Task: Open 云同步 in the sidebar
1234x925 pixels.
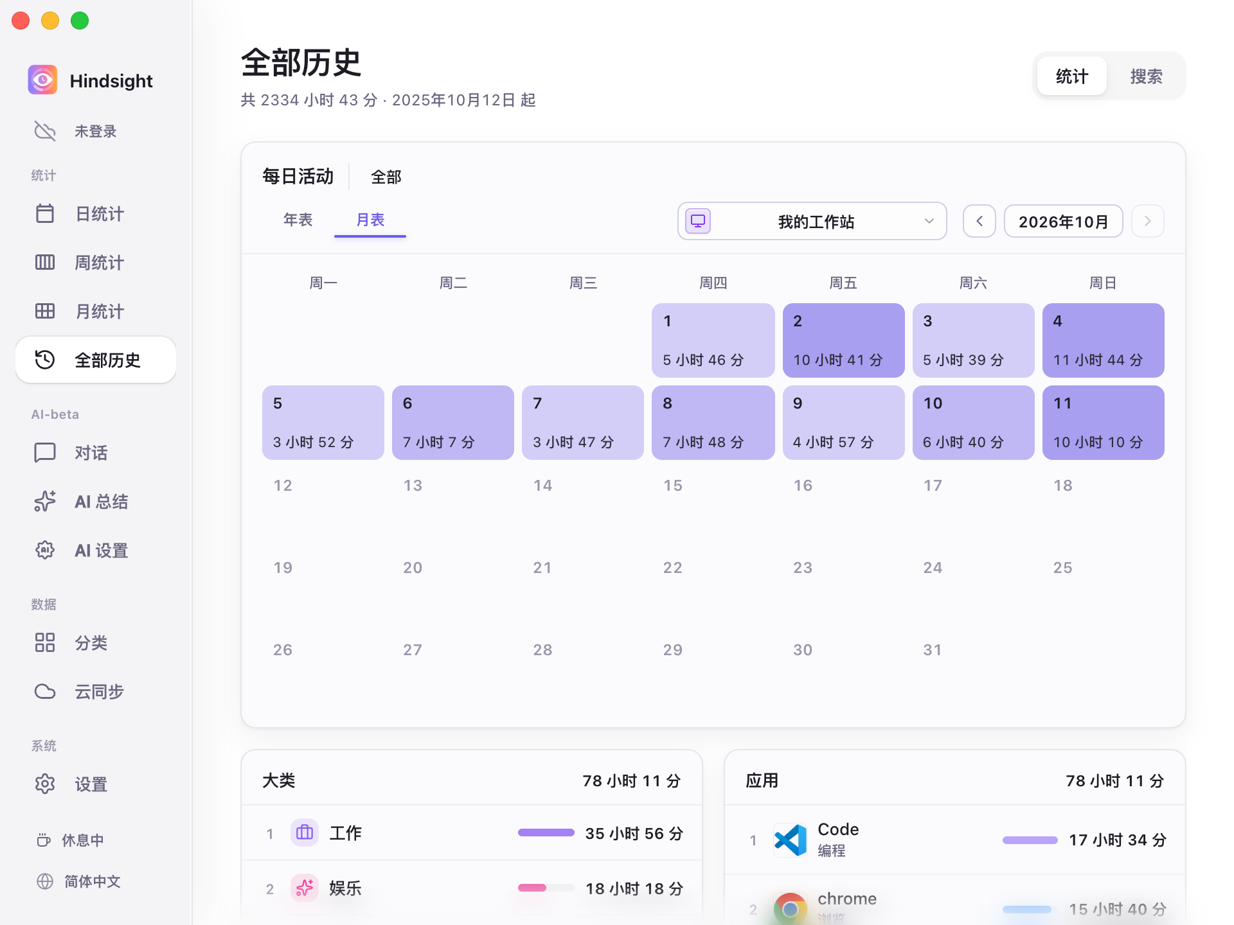Action: coord(96,691)
